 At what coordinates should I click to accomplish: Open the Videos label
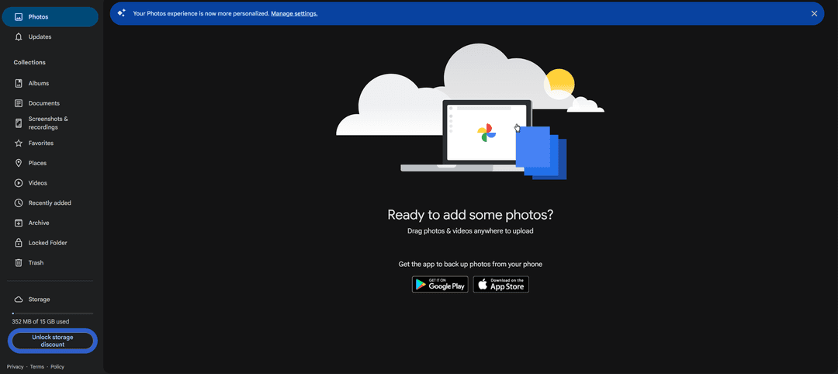coord(37,183)
